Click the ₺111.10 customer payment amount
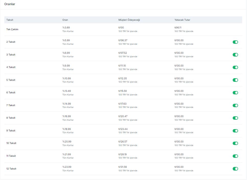The image size is (247, 180). click(122, 66)
